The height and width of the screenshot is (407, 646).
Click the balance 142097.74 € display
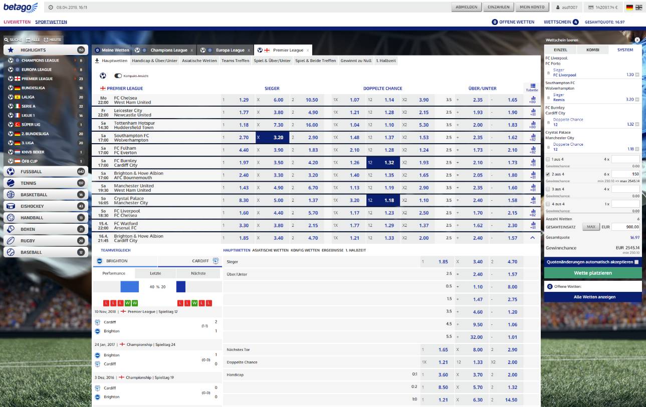(603, 8)
